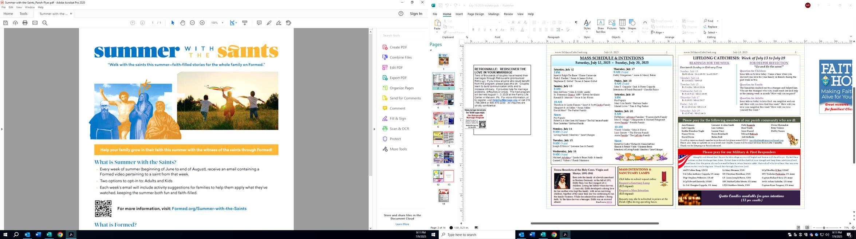
Task: Toggle Italic in Publisher Font group
Action: coord(479,30)
